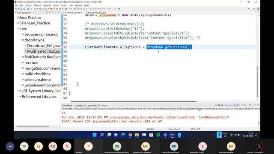Image resolution: width=274 pixels, height=154 pixels.
Task: Select Selenium_Practice project in Package Explorer
Action: tap(35, 23)
